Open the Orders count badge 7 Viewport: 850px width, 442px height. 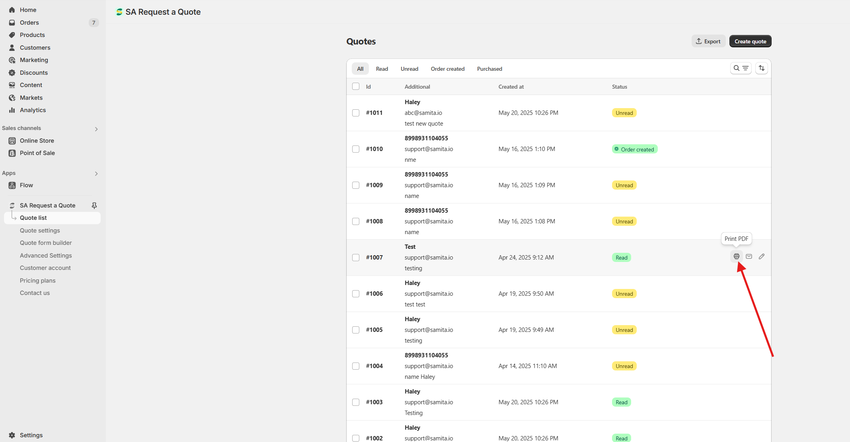[94, 23]
